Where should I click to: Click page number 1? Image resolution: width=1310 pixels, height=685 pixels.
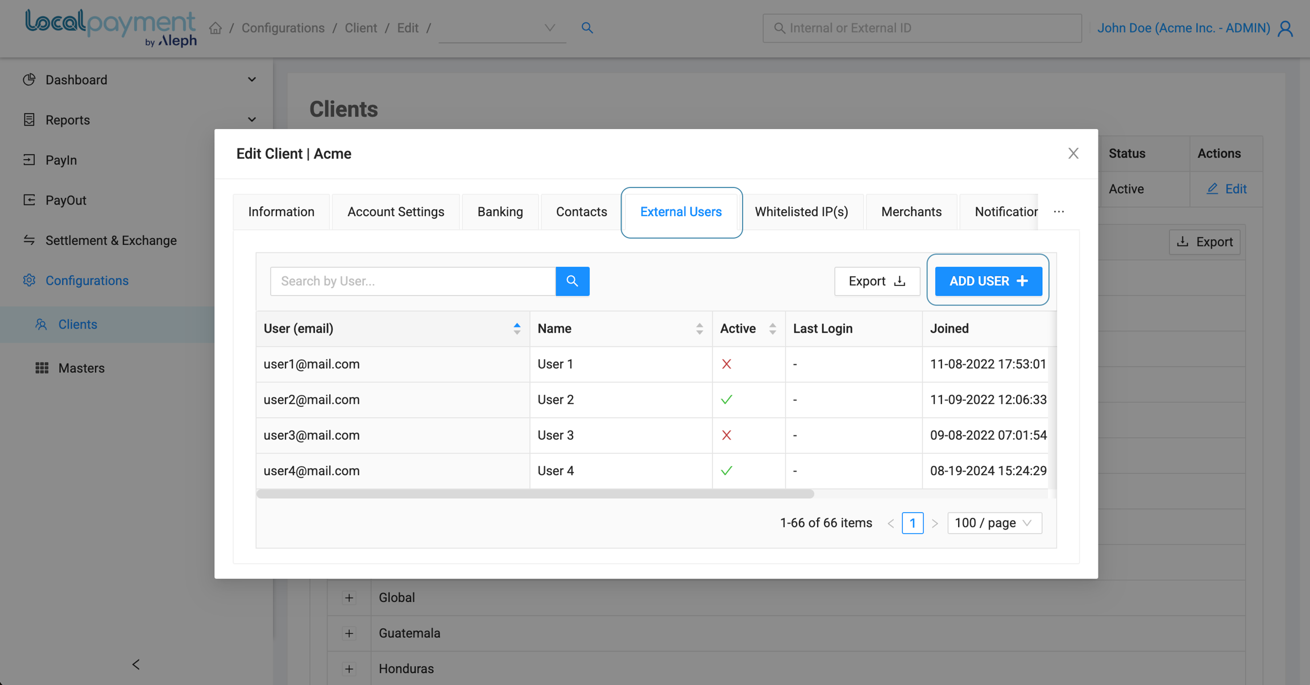pos(913,523)
